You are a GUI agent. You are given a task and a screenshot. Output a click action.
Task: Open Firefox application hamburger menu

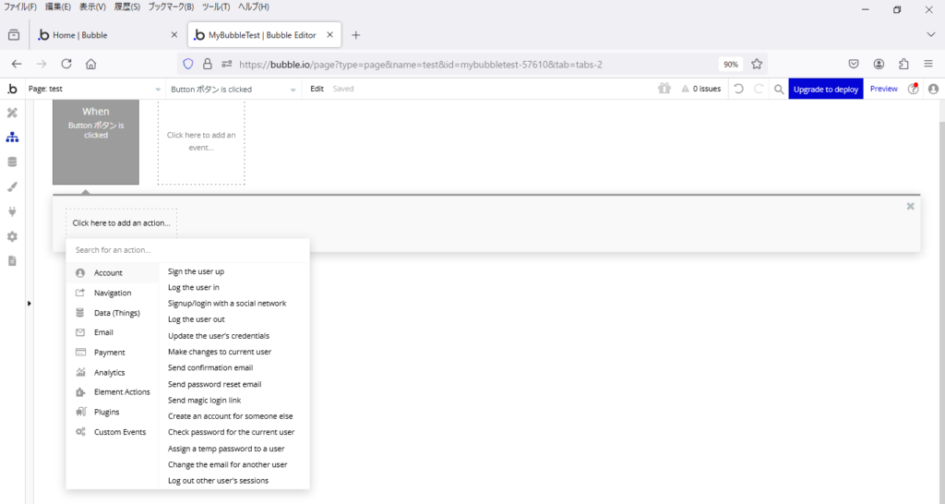(x=928, y=64)
